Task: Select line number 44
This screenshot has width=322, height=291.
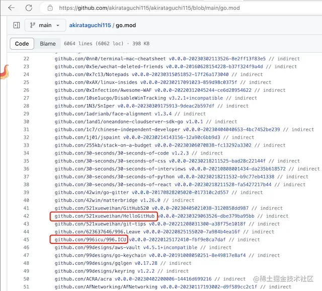Action: point(26,232)
